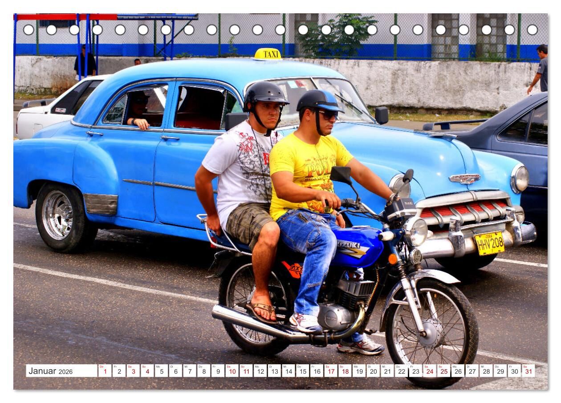Click the motorcycle's round headlight
The height and width of the screenshot is (403, 561).
pyautogui.click(x=417, y=231)
